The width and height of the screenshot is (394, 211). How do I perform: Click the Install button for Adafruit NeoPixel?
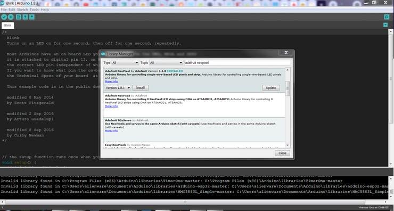point(141,88)
